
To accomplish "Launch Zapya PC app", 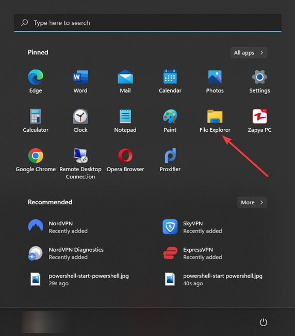I will 259,120.
